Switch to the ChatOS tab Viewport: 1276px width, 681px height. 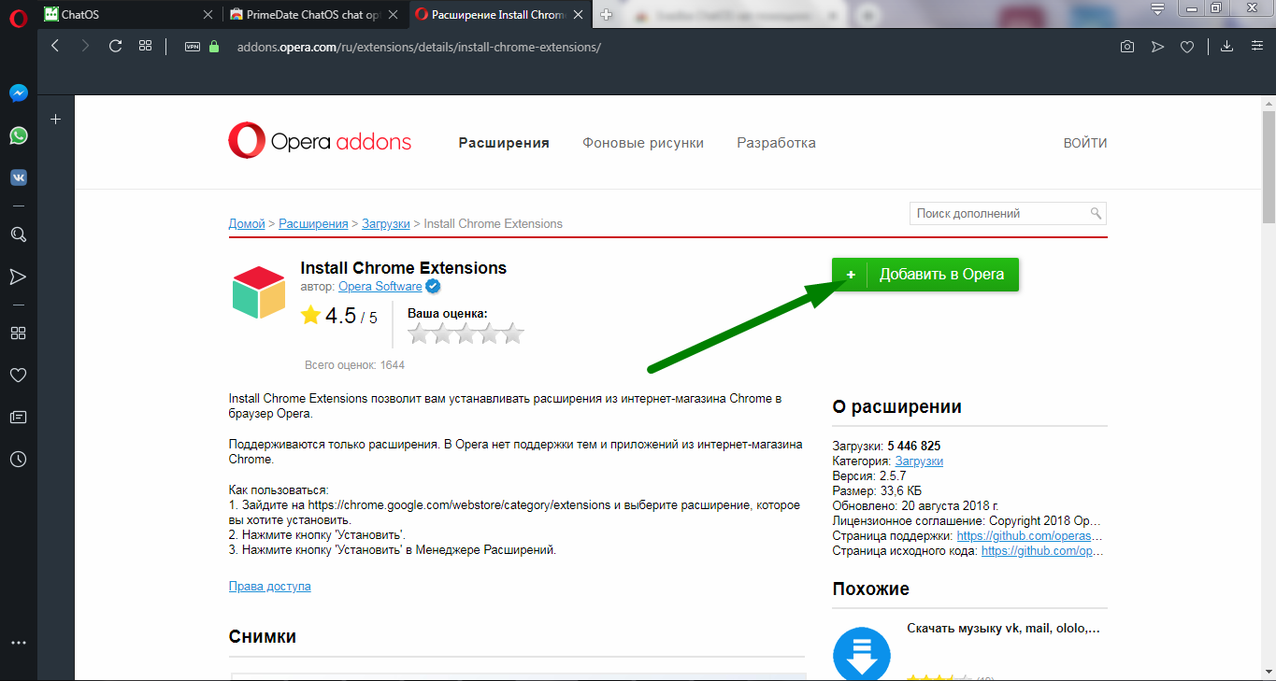[128, 14]
